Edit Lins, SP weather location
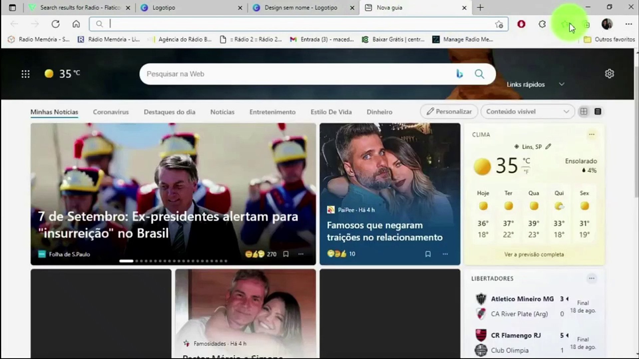This screenshot has width=639, height=359. tap(548, 147)
